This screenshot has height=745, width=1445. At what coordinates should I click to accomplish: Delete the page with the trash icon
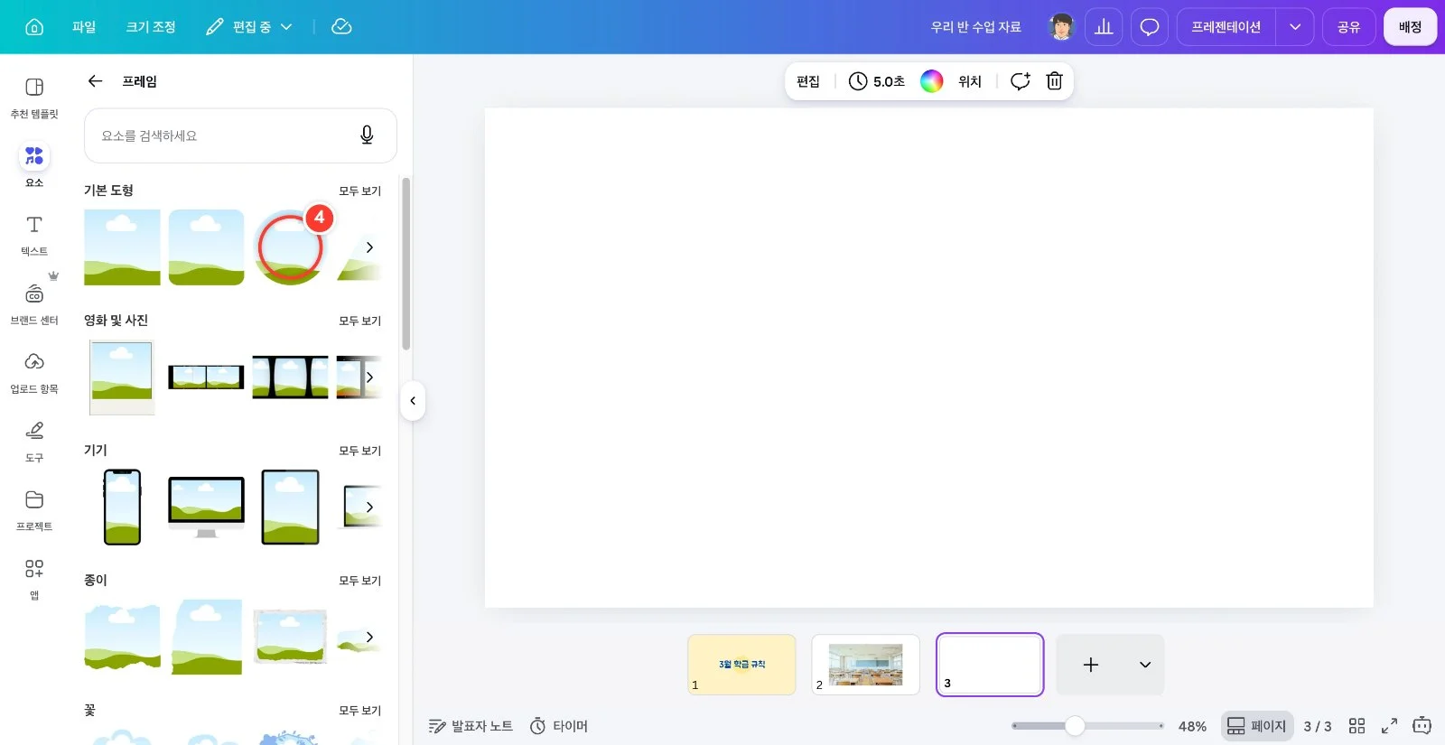click(x=1054, y=81)
